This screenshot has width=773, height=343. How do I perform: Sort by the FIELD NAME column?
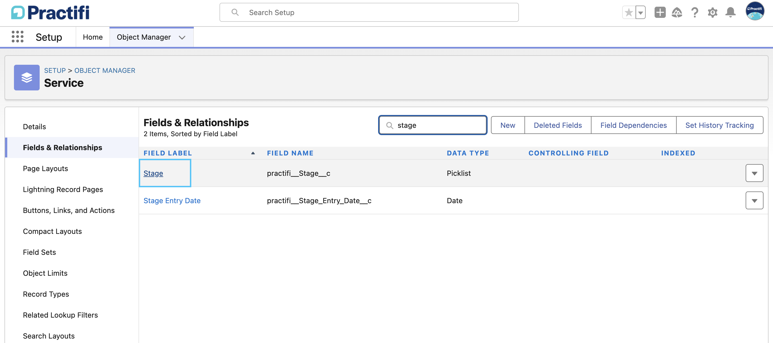tap(290, 153)
